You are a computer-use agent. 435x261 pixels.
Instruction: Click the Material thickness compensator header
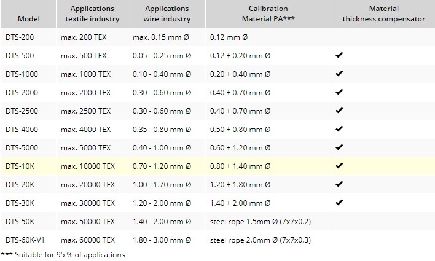tap(383, 14)
